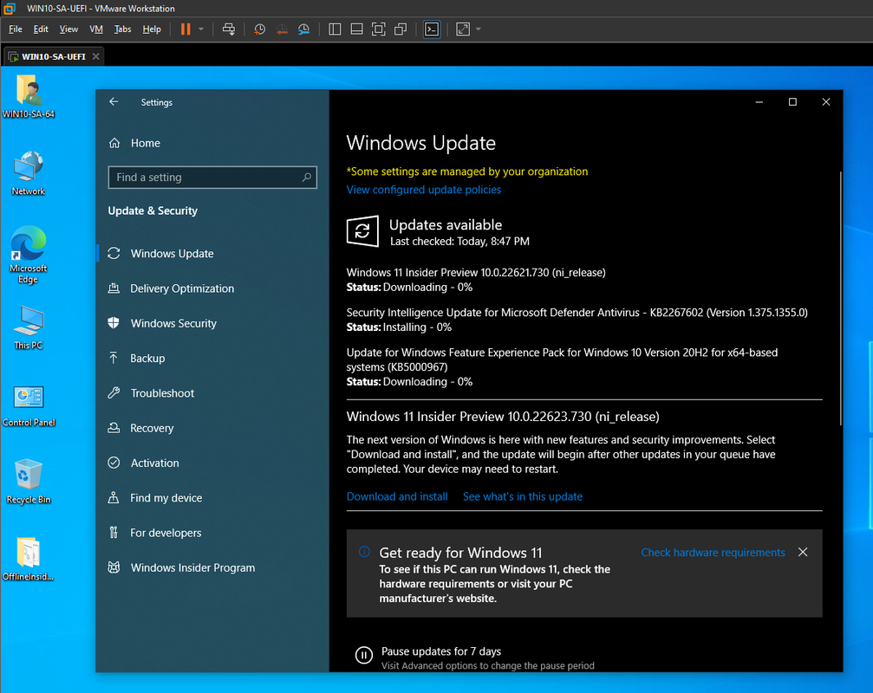
Task: Click the 'Update for Windows Feature Experience Pack' entry
Action: tap(562, 367)
